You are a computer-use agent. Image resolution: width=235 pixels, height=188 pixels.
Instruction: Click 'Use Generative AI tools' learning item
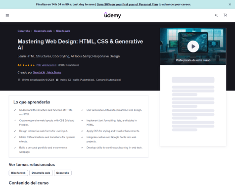114,110
